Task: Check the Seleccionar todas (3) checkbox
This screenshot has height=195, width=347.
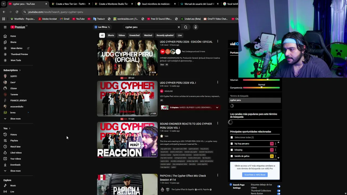Action: pyautogui.click(x=232, y=138)
